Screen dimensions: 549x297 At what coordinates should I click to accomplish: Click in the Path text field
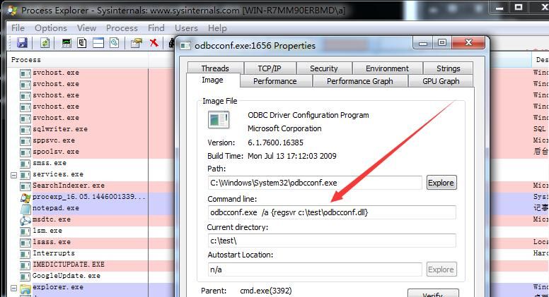[315, 183]
